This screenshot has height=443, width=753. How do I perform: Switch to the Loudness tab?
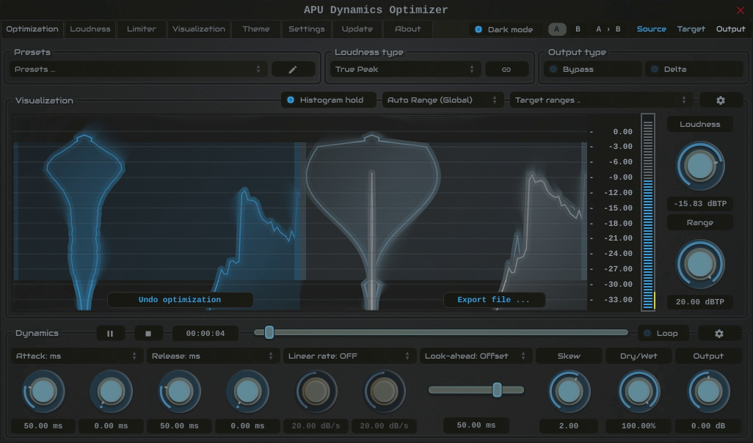[x=90, y=29]
